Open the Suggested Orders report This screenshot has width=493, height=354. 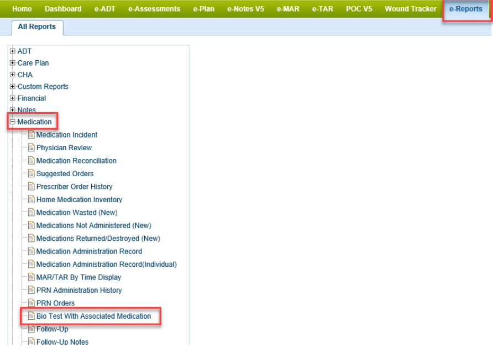click(x=65, y=173)
